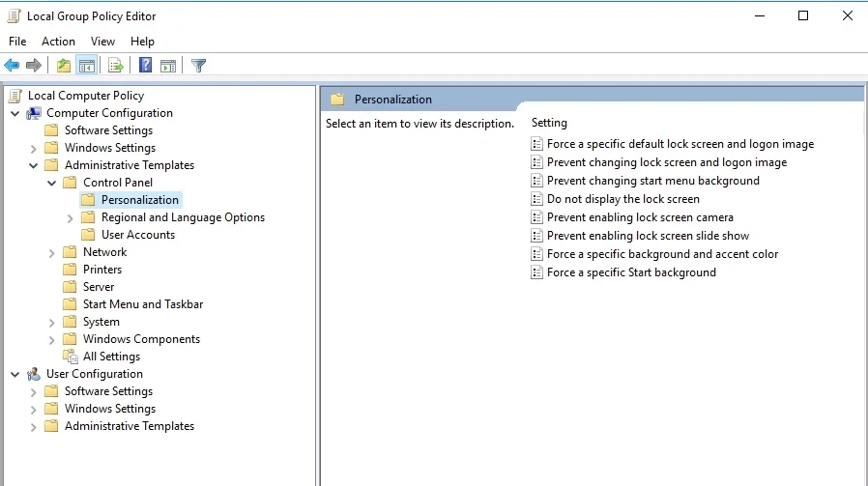Select Do not display the lock screen setting

(x=623, y=199)
